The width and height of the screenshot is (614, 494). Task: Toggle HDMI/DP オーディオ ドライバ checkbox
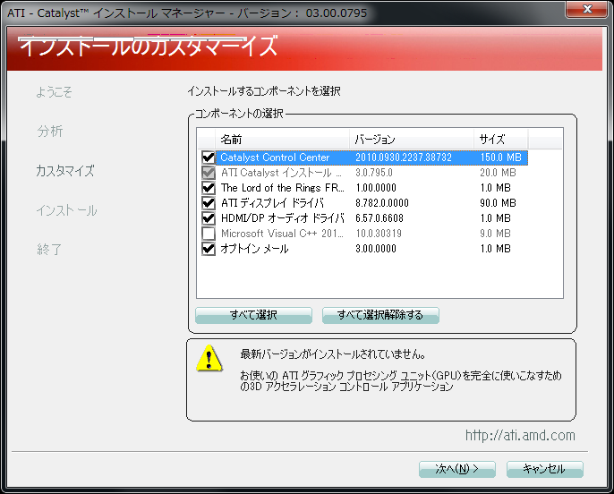point(209,218)
